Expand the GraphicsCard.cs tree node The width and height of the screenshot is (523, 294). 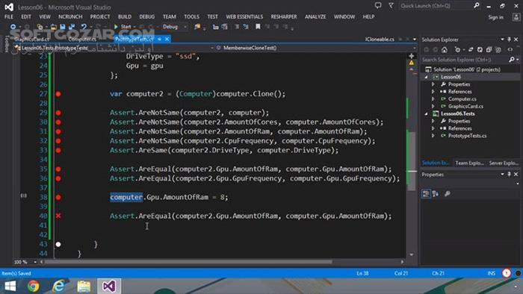pyautogui.click(x=433, y=106)
